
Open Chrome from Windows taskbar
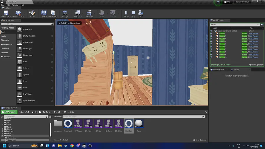(72, 146)
